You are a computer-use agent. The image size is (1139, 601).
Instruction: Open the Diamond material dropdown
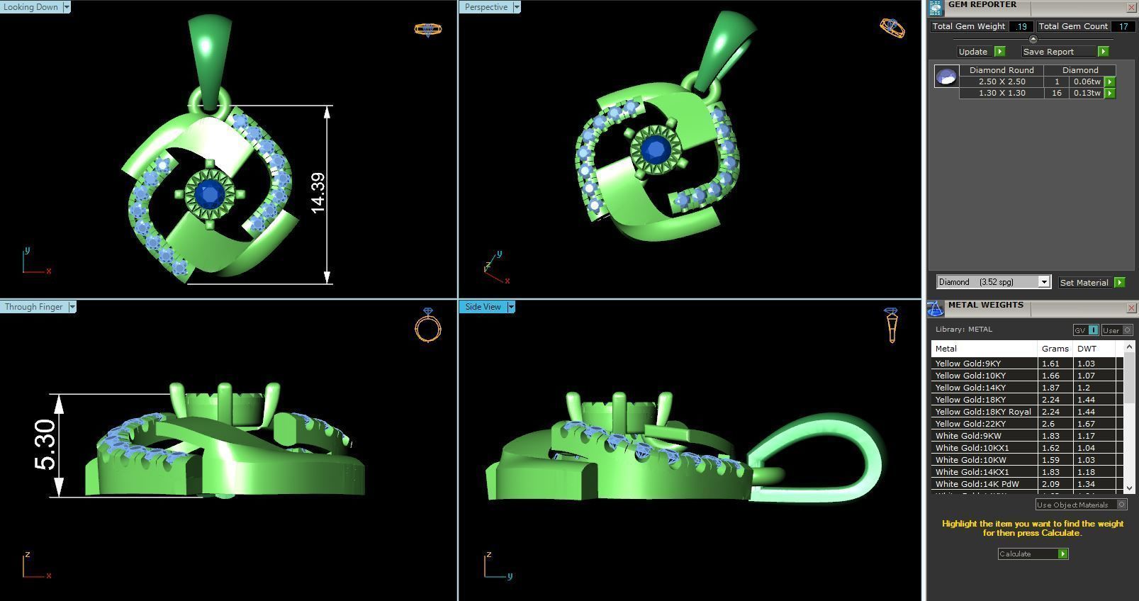click(x=1043, y=282)
